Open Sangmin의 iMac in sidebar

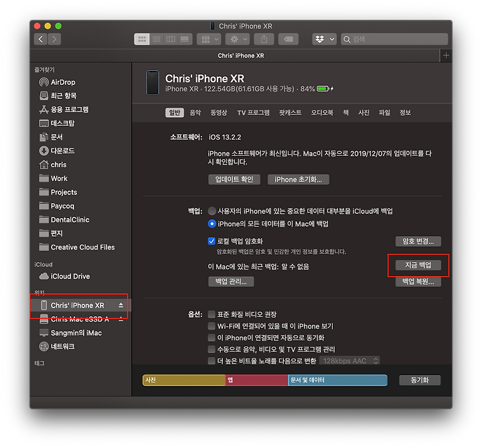[x=71, y=333]
